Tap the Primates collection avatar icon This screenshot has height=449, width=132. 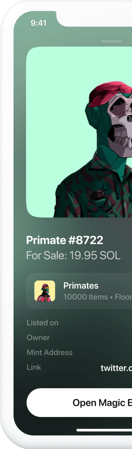coord(45,290)
